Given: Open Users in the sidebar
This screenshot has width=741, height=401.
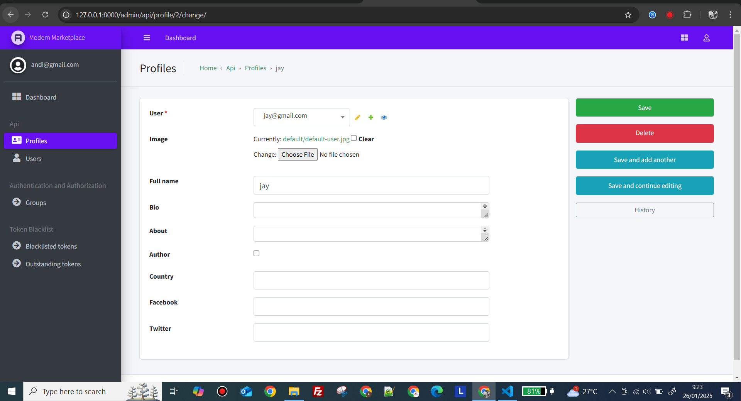Looking at the screenshot, I should [x=60, y=159].
